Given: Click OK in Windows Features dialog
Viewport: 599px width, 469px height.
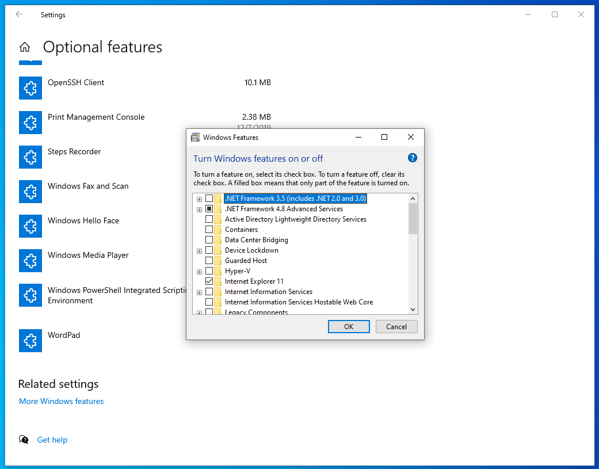Looking at the screenshot, I should (349, 326).
